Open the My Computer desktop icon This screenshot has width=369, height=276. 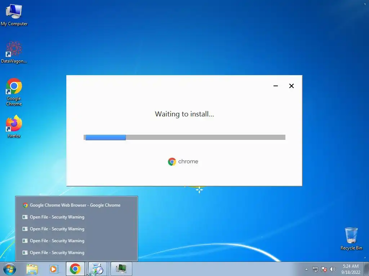click(14, 15)
